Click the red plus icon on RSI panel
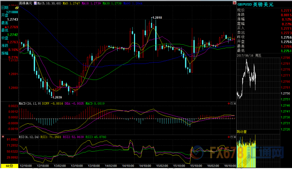This screenshot has width=292, height=169. click(229, 137)
